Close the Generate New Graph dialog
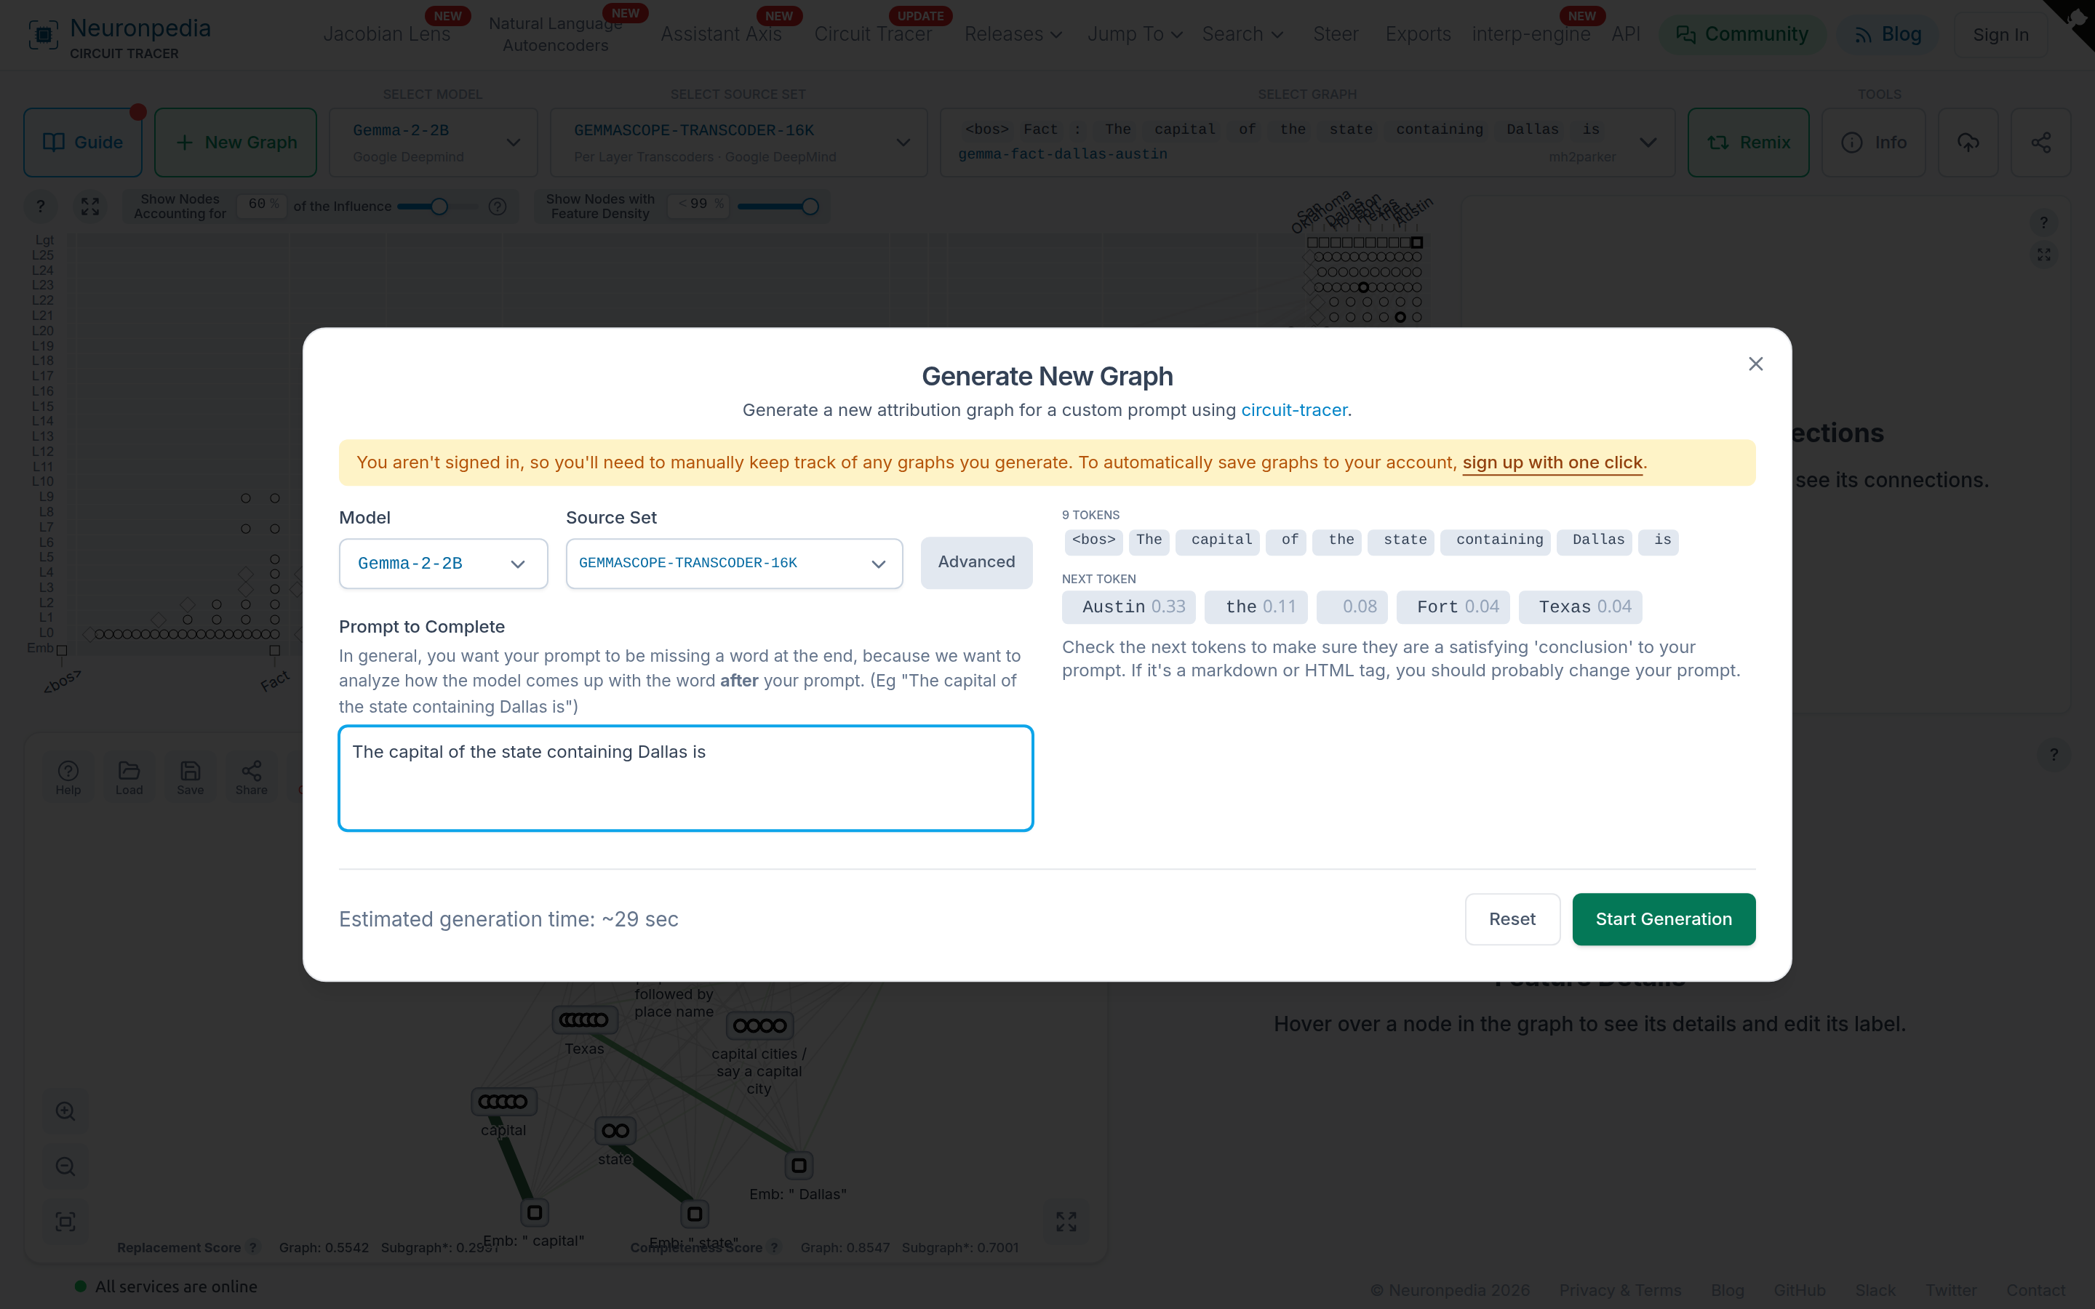 click(x=1755, y=364)
